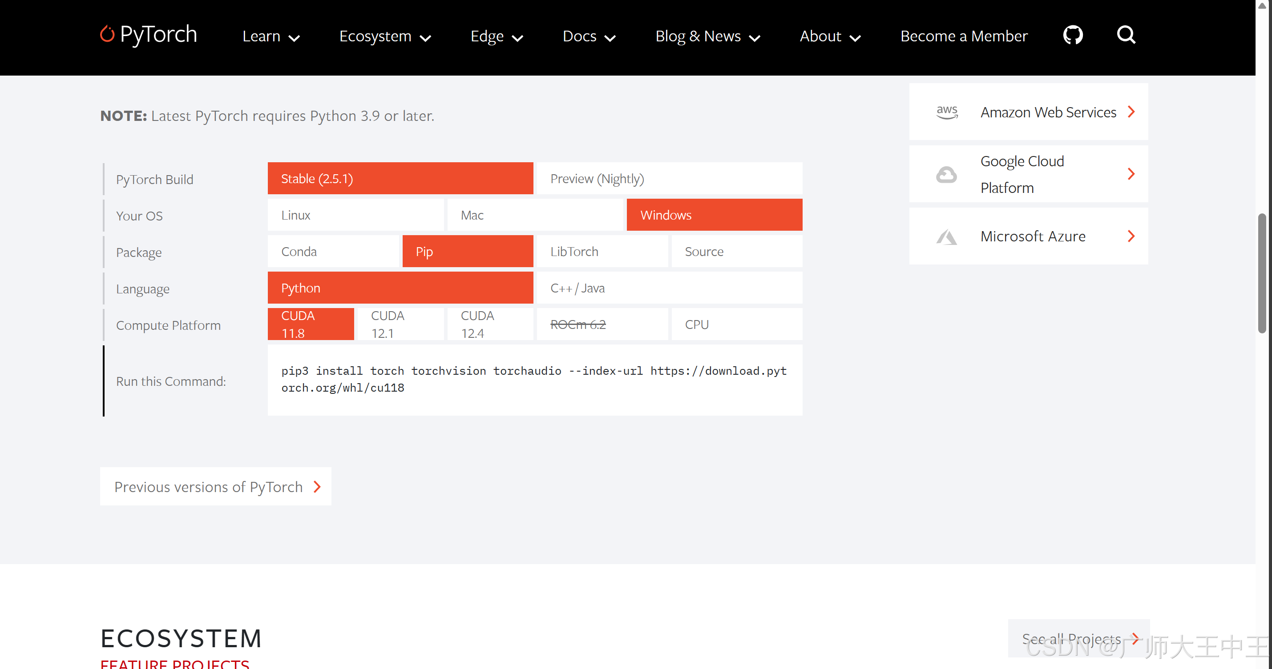
Task: Click the arrow beside Amazon Web Services
Action: tap(1131, 112)
